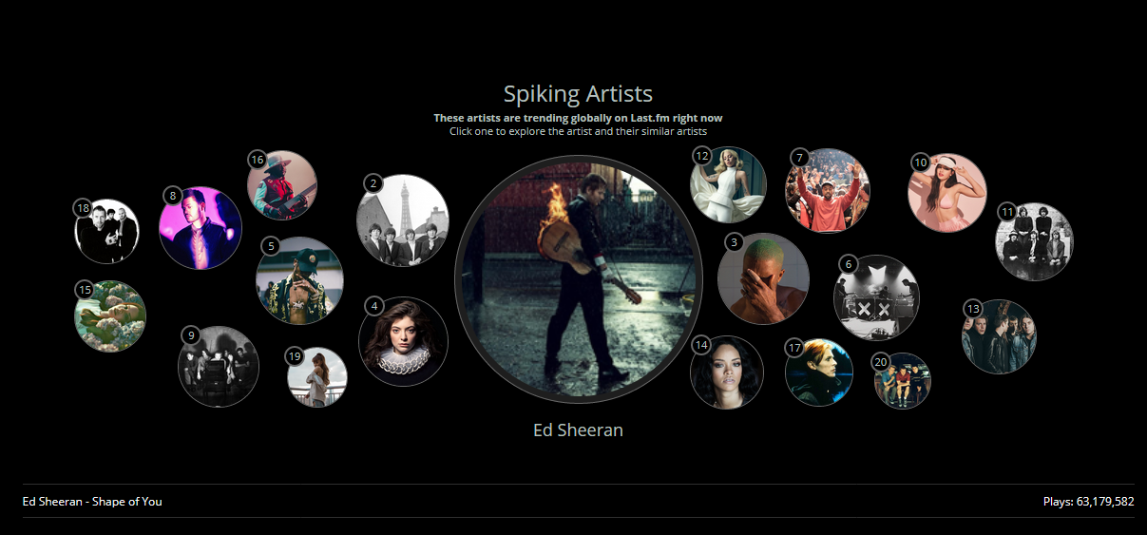
Task: Open artist bubble ranked number 8
Action: tap(201, 228)
